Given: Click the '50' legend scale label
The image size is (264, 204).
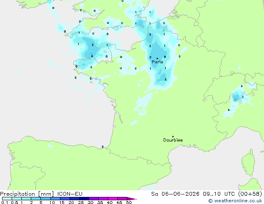Looking at the screenshot, I should 129,202.
